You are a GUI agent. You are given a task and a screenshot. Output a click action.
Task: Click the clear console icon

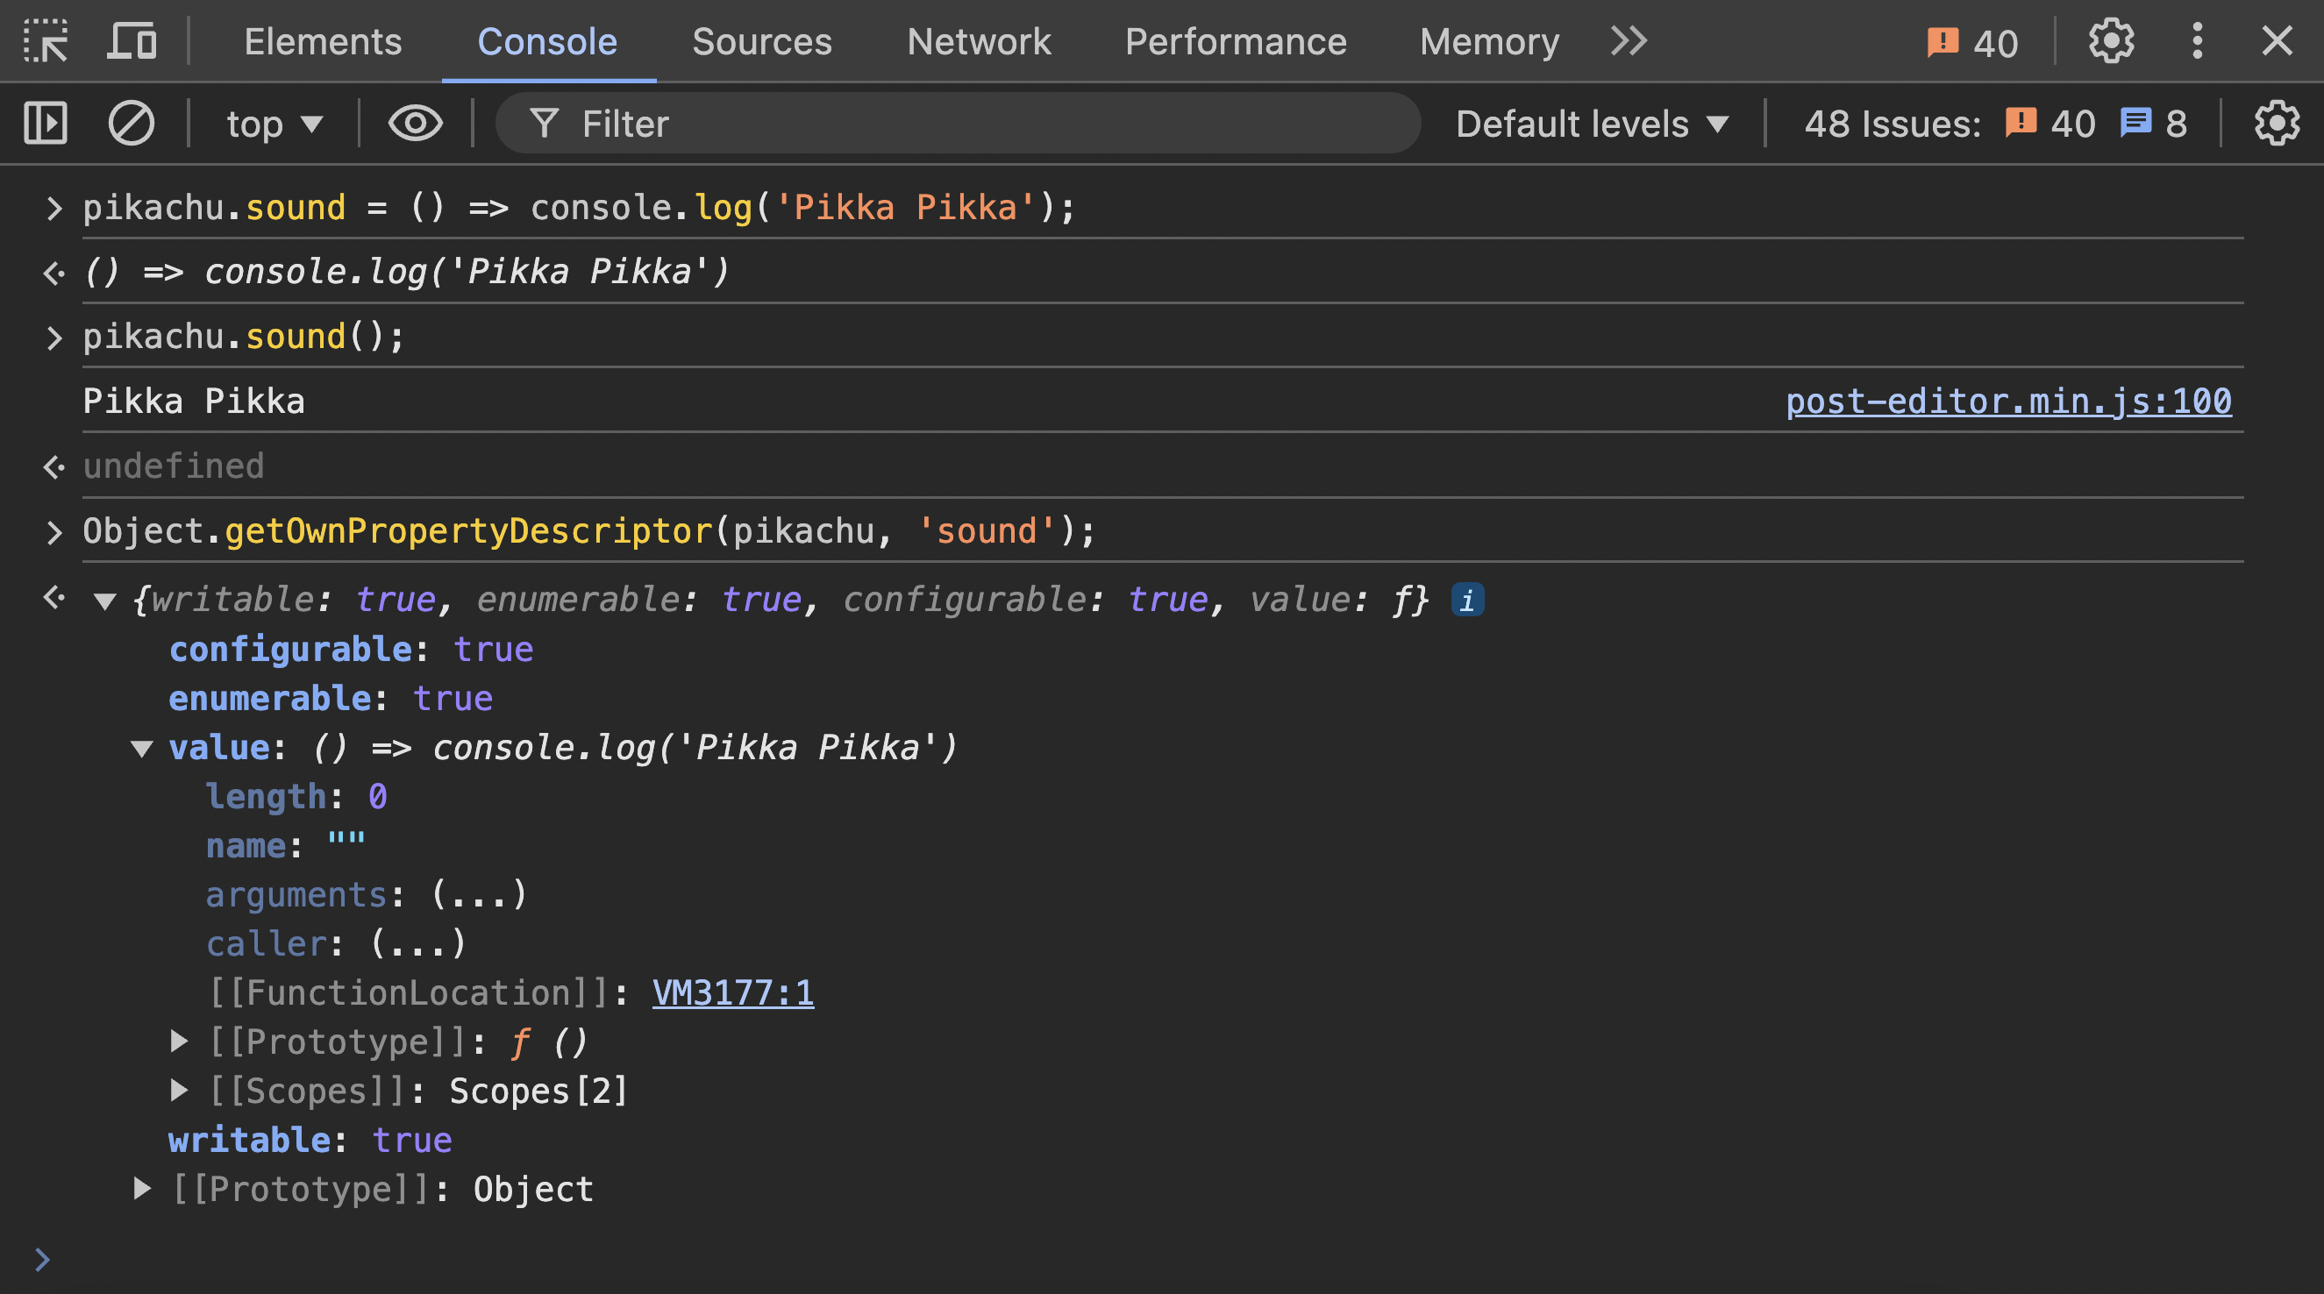[x=132, y=124]
